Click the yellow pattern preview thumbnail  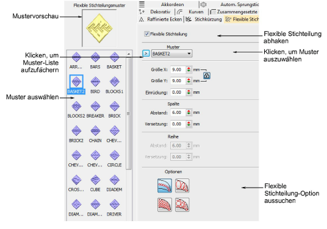pos(99,28)
